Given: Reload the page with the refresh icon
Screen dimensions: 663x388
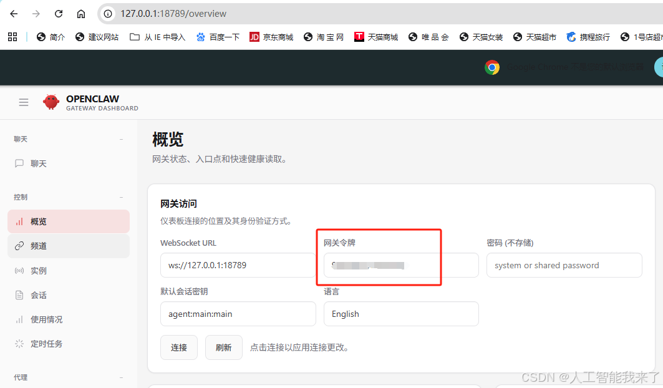Looking at the screenshot, I should (58, 13).
